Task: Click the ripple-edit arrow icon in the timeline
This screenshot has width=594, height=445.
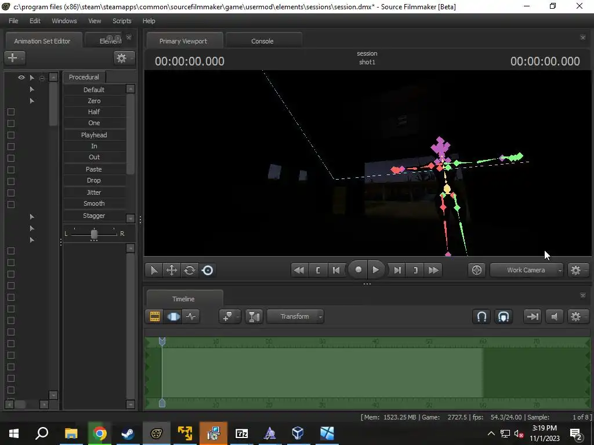Action: 533,316
